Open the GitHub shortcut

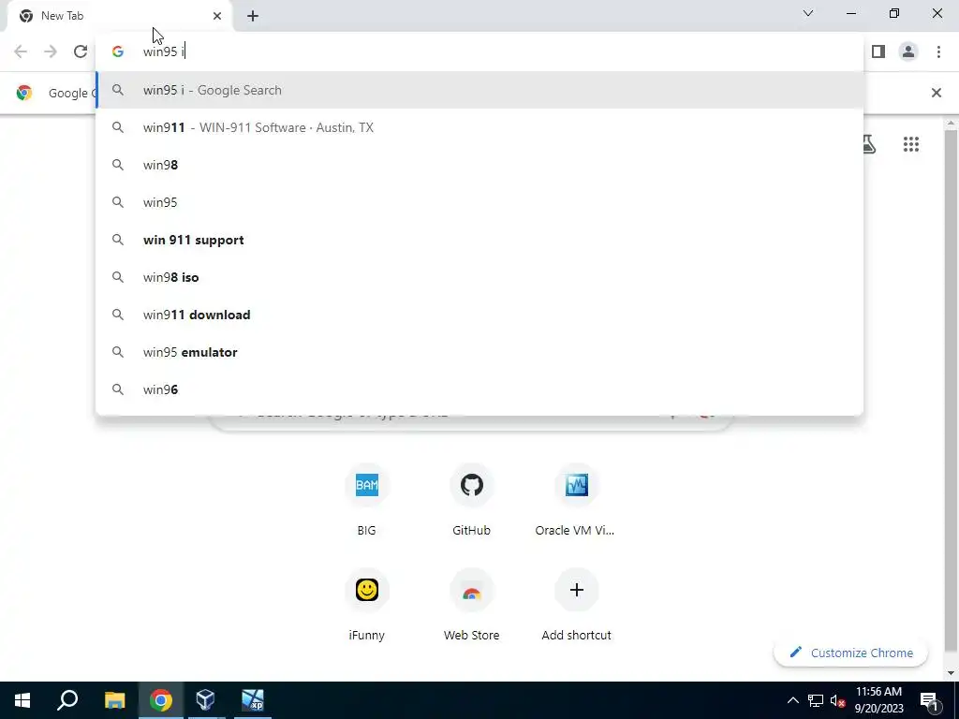click(471, 500)
